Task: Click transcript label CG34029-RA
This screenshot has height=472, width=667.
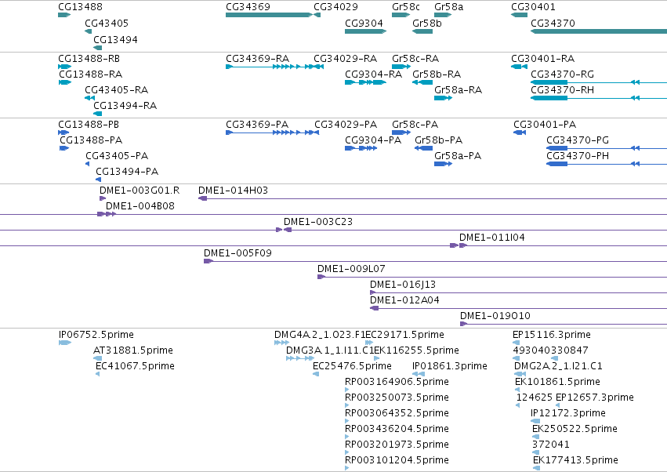Action: [x=345, y=58]
